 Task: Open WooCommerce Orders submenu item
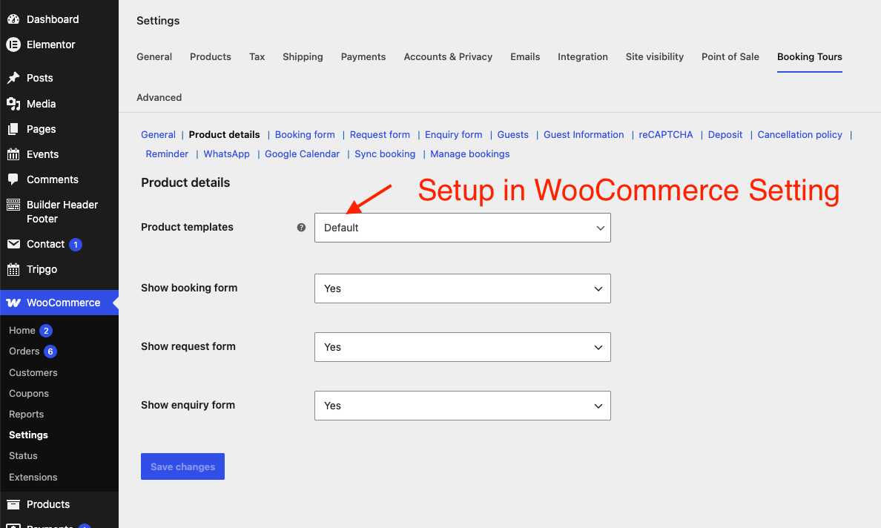click(24, 351)
